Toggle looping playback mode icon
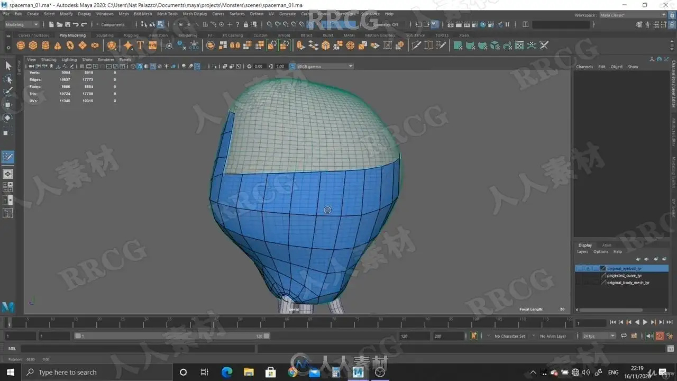This screenshot has width=677, height=381. pos(624,336)
